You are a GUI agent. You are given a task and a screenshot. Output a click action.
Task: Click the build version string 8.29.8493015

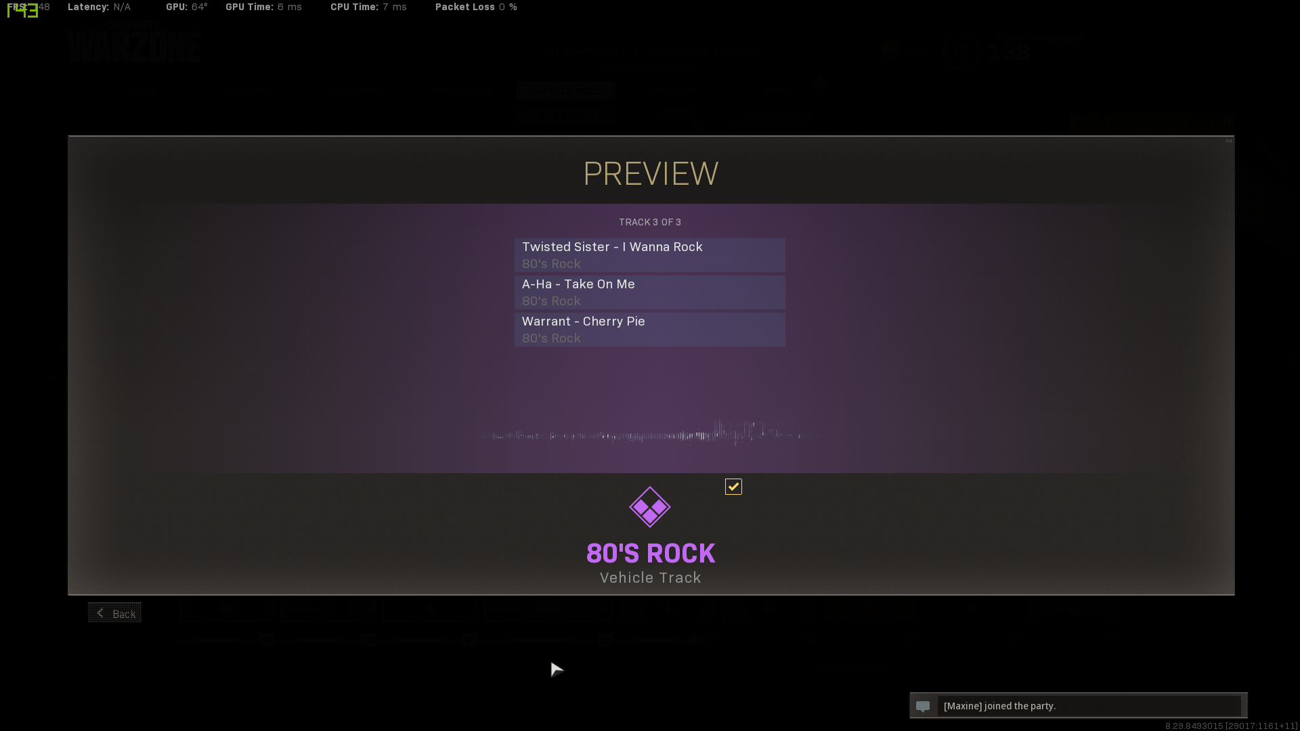click(1231, 726)
